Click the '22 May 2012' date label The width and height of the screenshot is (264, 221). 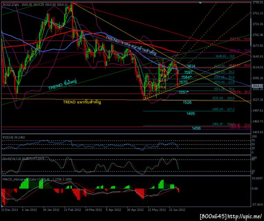click(157, 210)
